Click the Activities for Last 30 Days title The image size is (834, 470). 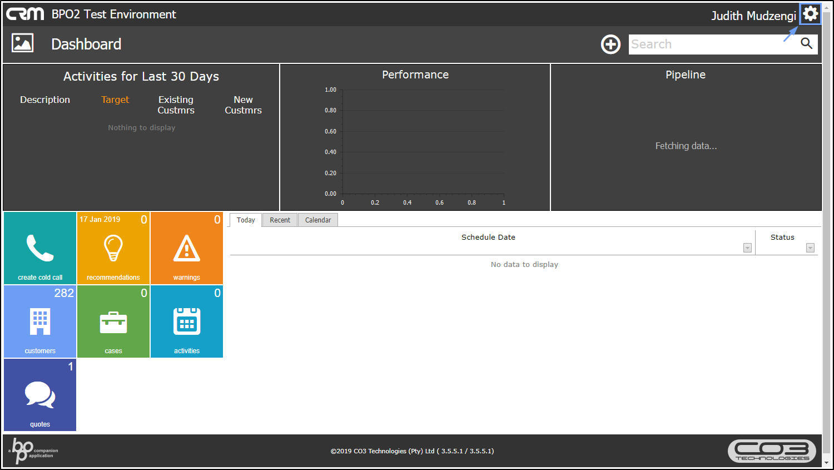(x=141, y=77)
